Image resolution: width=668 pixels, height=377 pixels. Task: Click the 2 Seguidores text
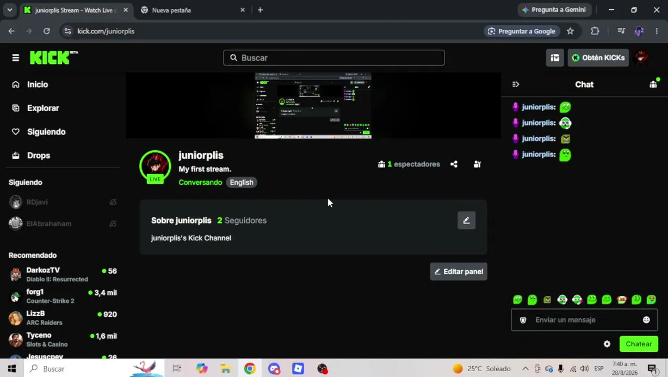tap(242, 220)
